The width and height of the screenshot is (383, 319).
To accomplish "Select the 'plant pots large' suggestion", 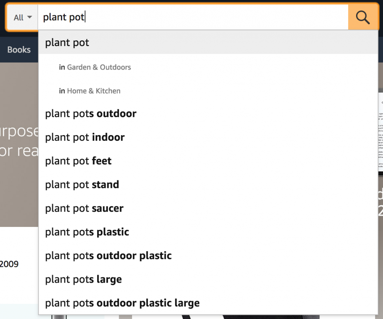I will [x=83, y=279].
